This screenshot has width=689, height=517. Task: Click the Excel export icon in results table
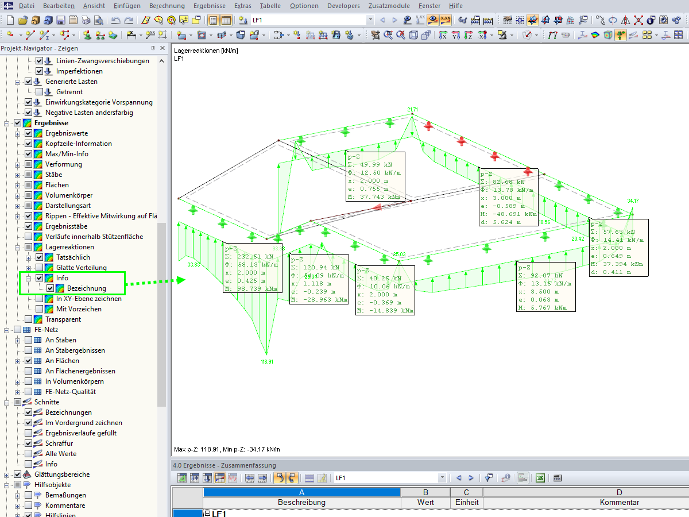pyautogui.click(x=540, y=478)
